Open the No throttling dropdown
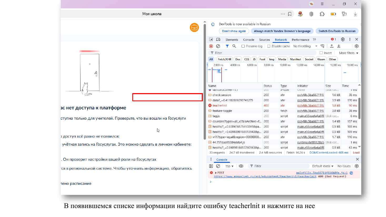The width and height of the screenshot is (386, 217). click(305, 46)
